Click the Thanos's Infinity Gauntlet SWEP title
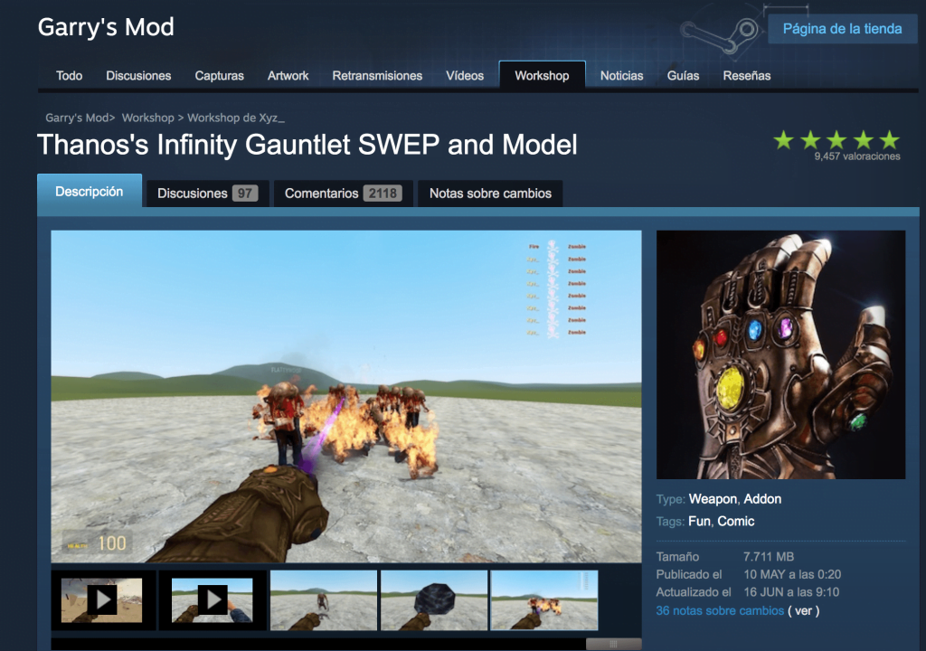Image resolution: width=926 pixels, height=651 pixels. point(307,145)
